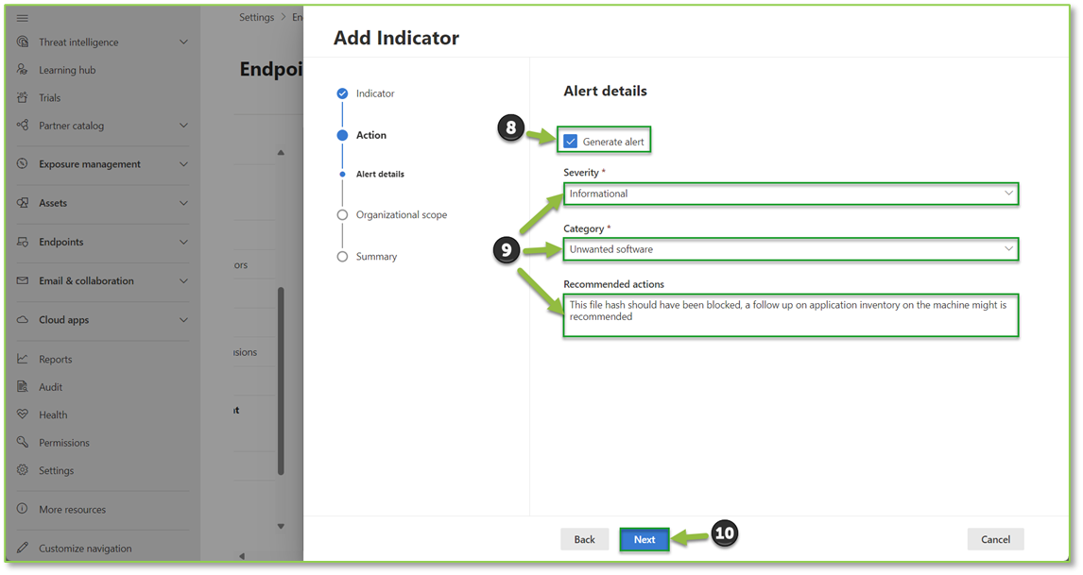The height and width of the screenshot is (575, 1083).
Task: Open Settings from the breadcrumb
Action: click(255, 16)
